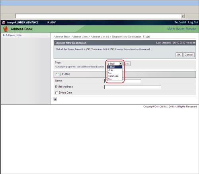Image resolution: width=199 pixels, height=174 pixels.
Task: Click the imageRUNNER ADVANCE cube logo icon
Action: point(4,22)
